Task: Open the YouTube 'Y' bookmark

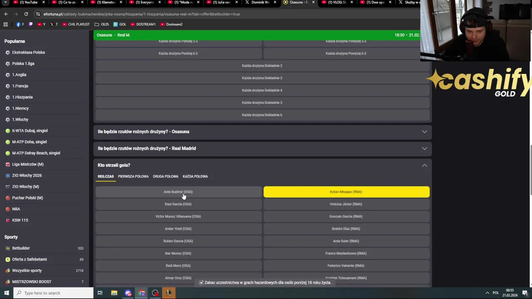Action: click(x=42, y=24)
